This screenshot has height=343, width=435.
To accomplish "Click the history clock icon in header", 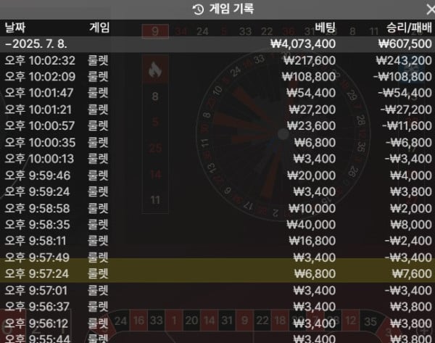I will pos(198,9).
